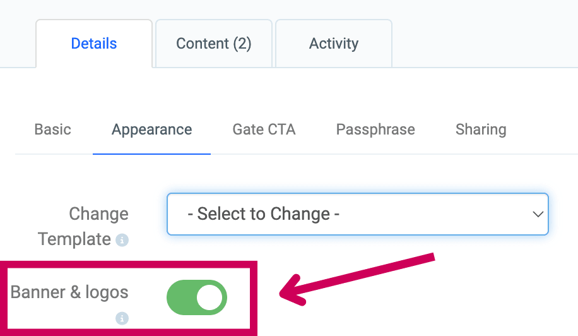Viewport: 578px width, 336px height.
Task: Click the blue underline beneath Appearance
Action: pos(152,154)
